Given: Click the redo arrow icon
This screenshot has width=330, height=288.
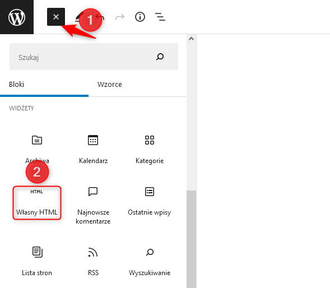Looking at the screenshot, I should pos(120,17).
